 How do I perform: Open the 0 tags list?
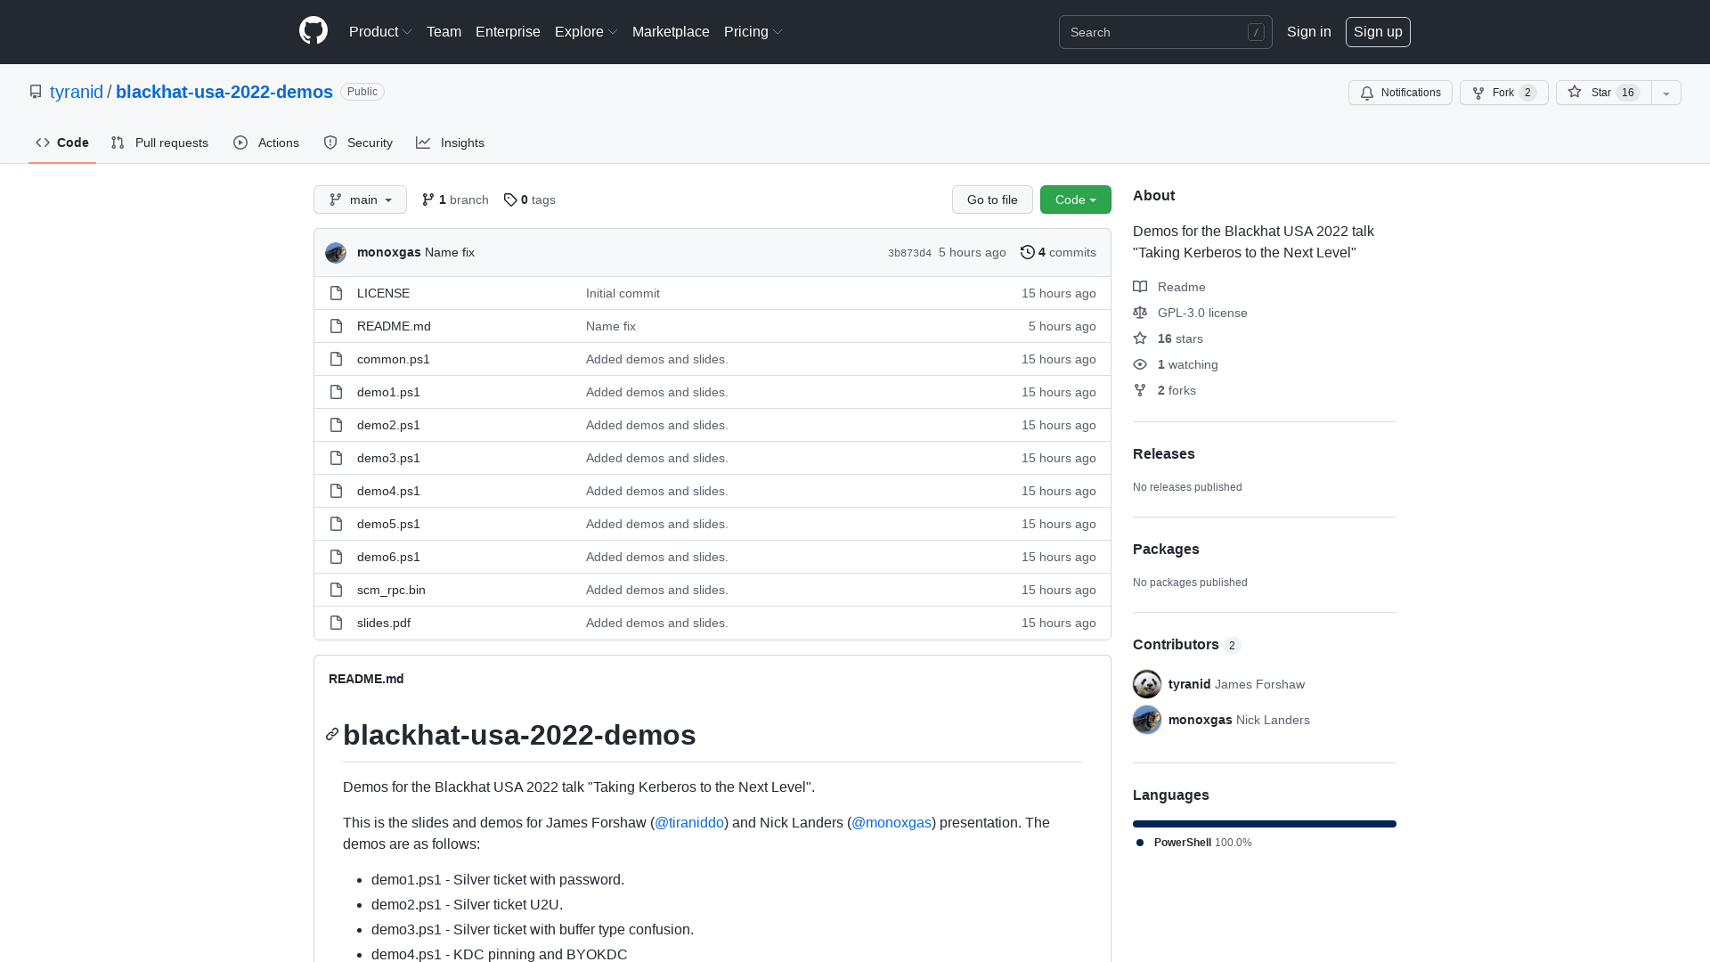pos(529,200)
